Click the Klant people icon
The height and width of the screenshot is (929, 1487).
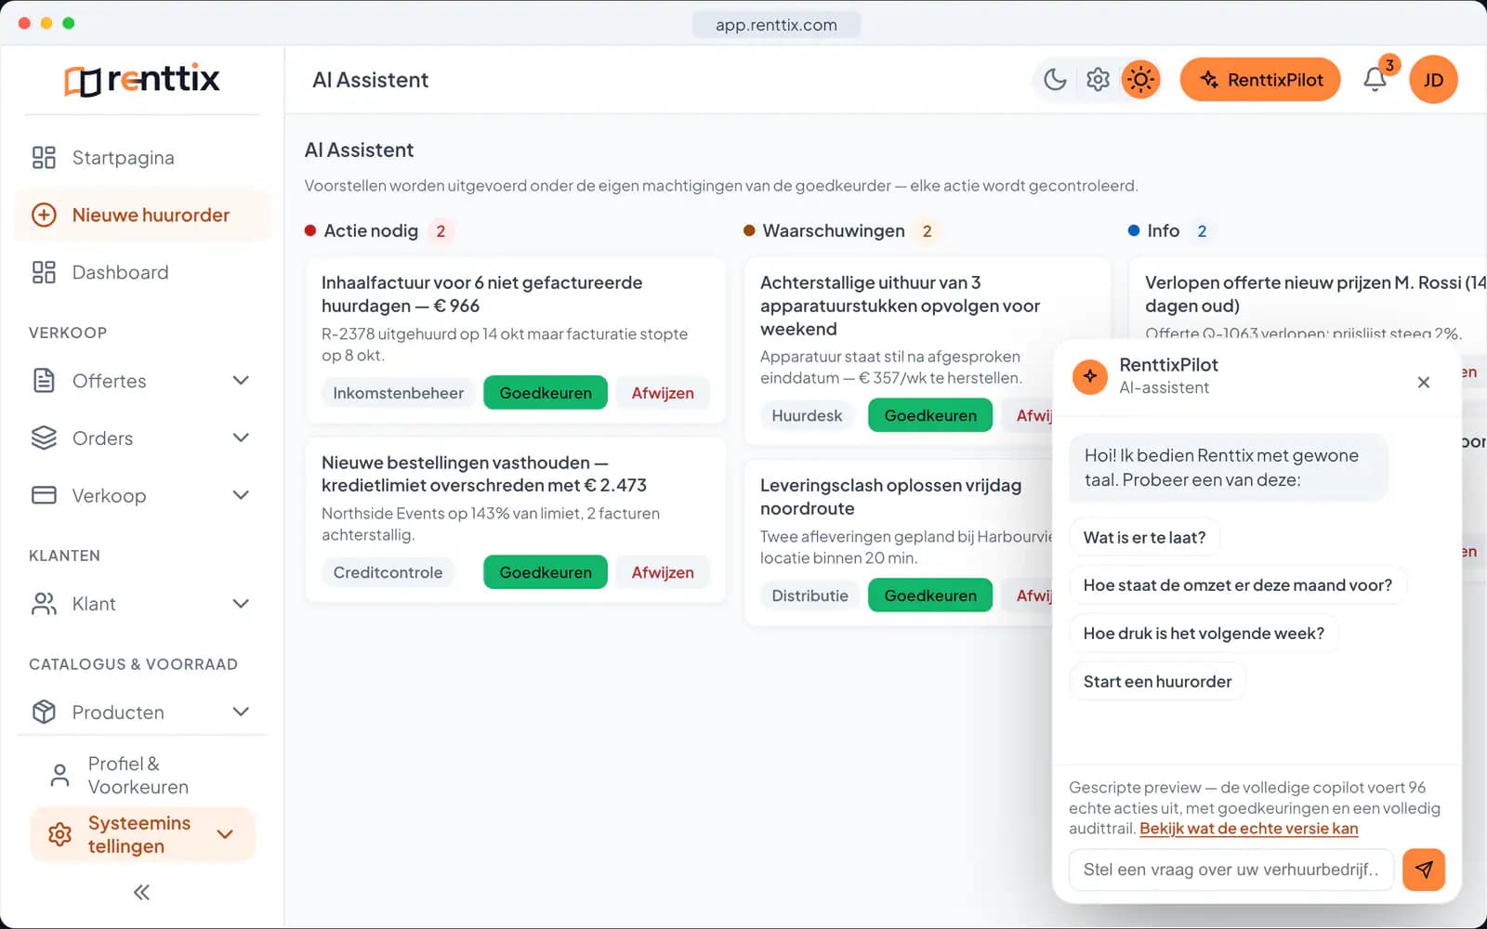pyautogui.click(x=44, y=604)
